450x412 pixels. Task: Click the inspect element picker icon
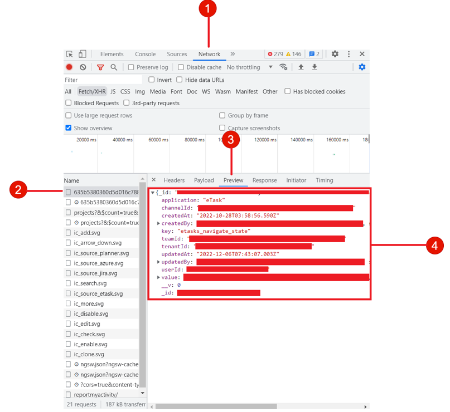coord(70,54)
